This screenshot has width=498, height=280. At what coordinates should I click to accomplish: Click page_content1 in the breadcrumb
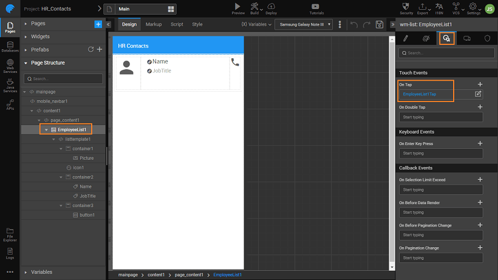click(x=189, y=275)
